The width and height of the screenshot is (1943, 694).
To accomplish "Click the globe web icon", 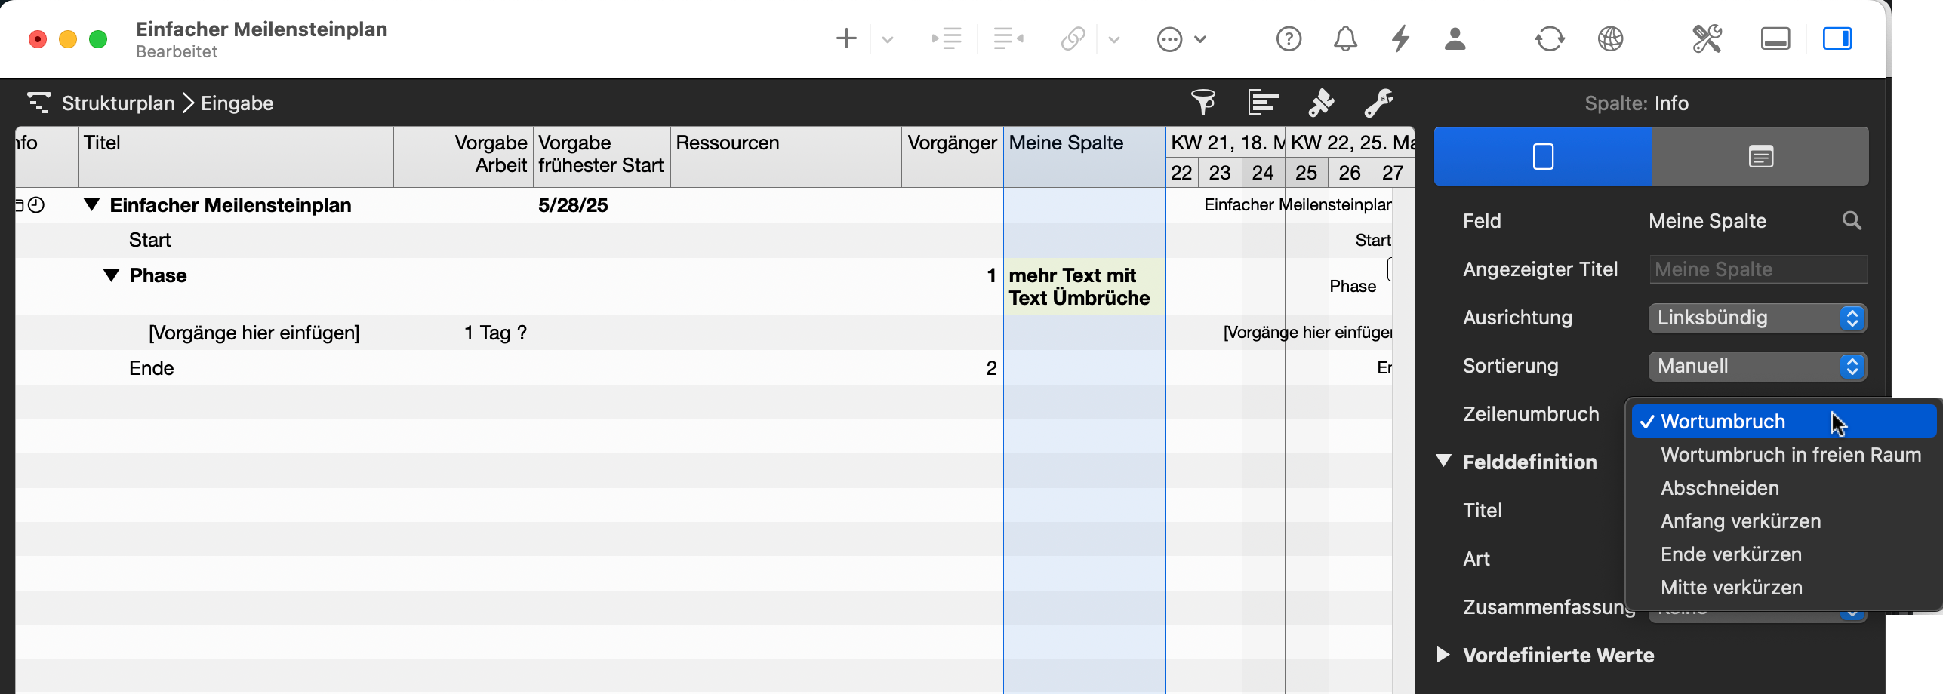I will coord(1611,38).
